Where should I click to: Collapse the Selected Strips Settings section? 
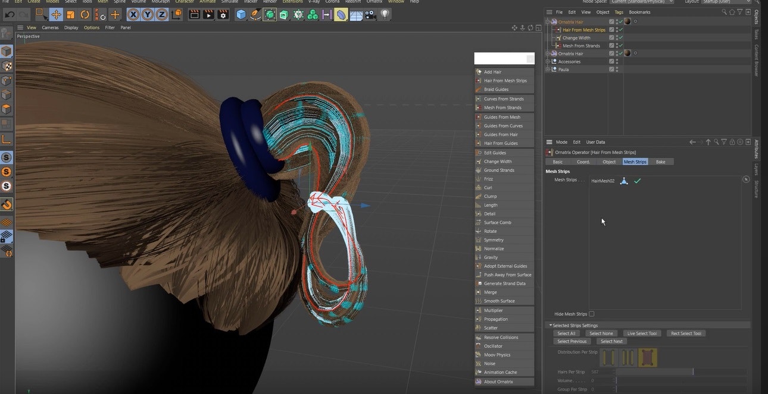tap(551, 326)
